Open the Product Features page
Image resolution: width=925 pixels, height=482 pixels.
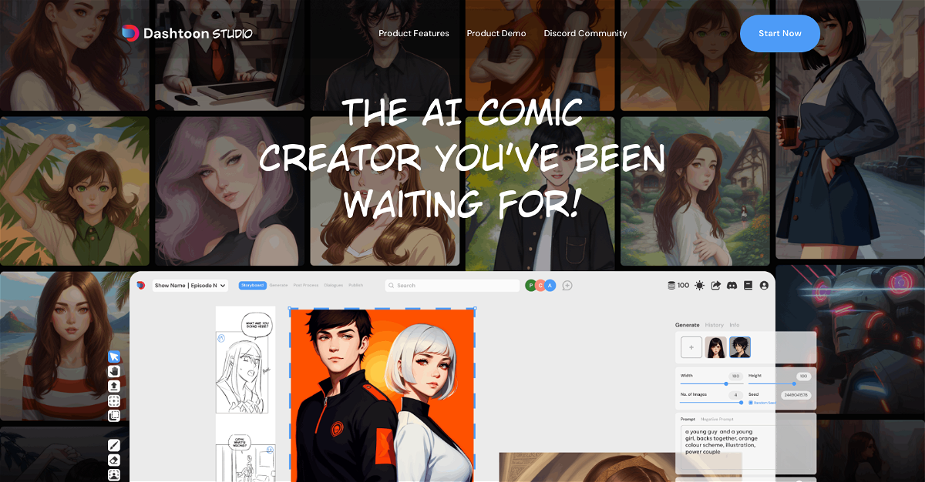(x=414, y=33)
